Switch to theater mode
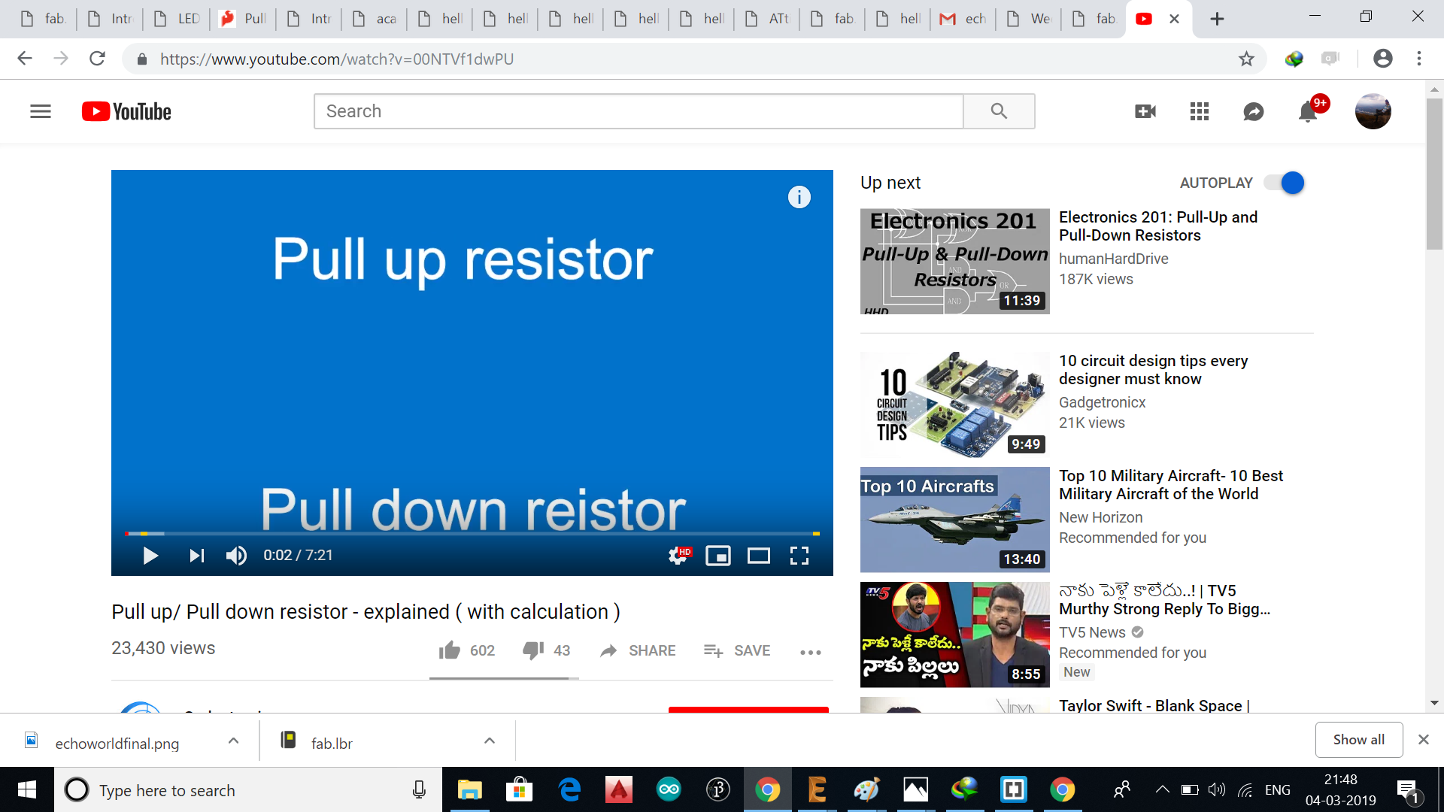 point(758,556)
